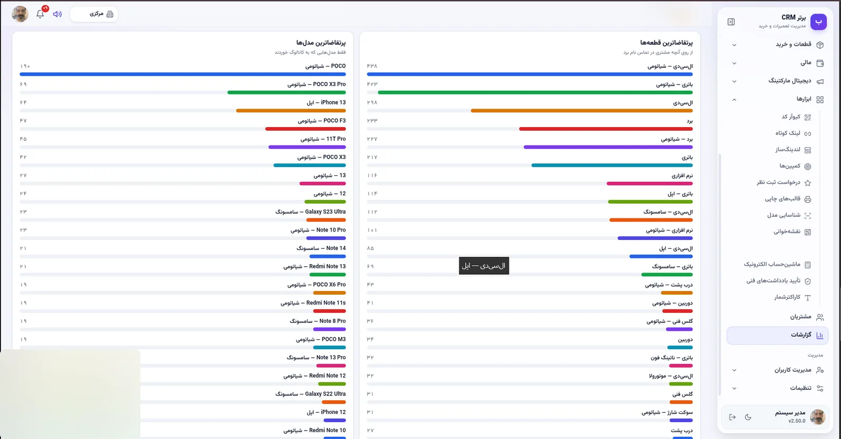Click the box icon of قطعات و خرید
Viewport: 841px width, 439px height.
tap(820, 45)
